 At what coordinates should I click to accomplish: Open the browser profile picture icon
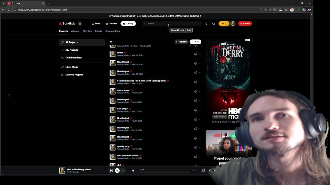click(292, 10)
